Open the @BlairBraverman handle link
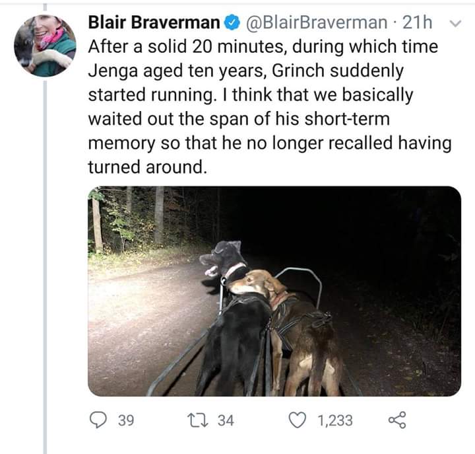The width and height of the screenshot is (475, 454). pos(316,23)
